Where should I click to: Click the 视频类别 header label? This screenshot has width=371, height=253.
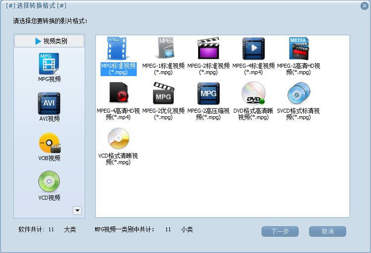(x=55, y=41)
